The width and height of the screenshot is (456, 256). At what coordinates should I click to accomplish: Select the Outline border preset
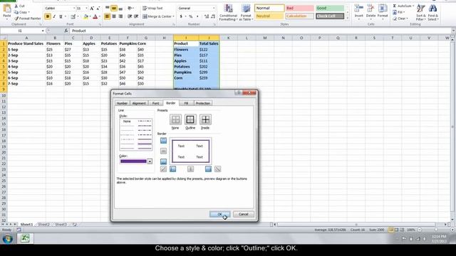point(190,119)
